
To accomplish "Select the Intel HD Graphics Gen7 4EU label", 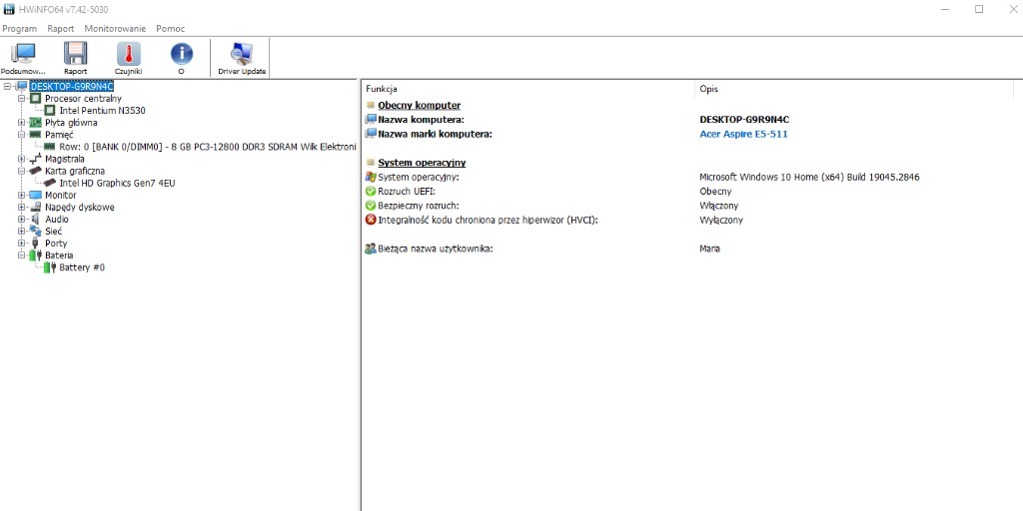I will pos(118,184).
